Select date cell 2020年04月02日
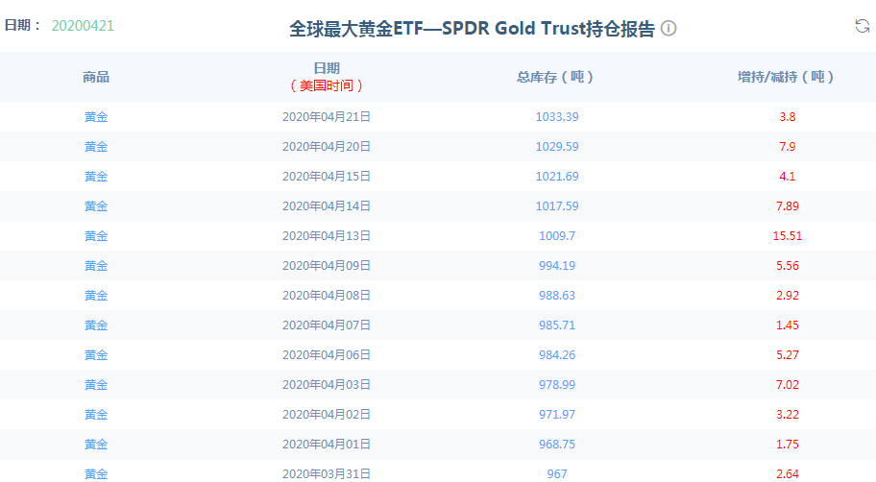 pos(327,415)
